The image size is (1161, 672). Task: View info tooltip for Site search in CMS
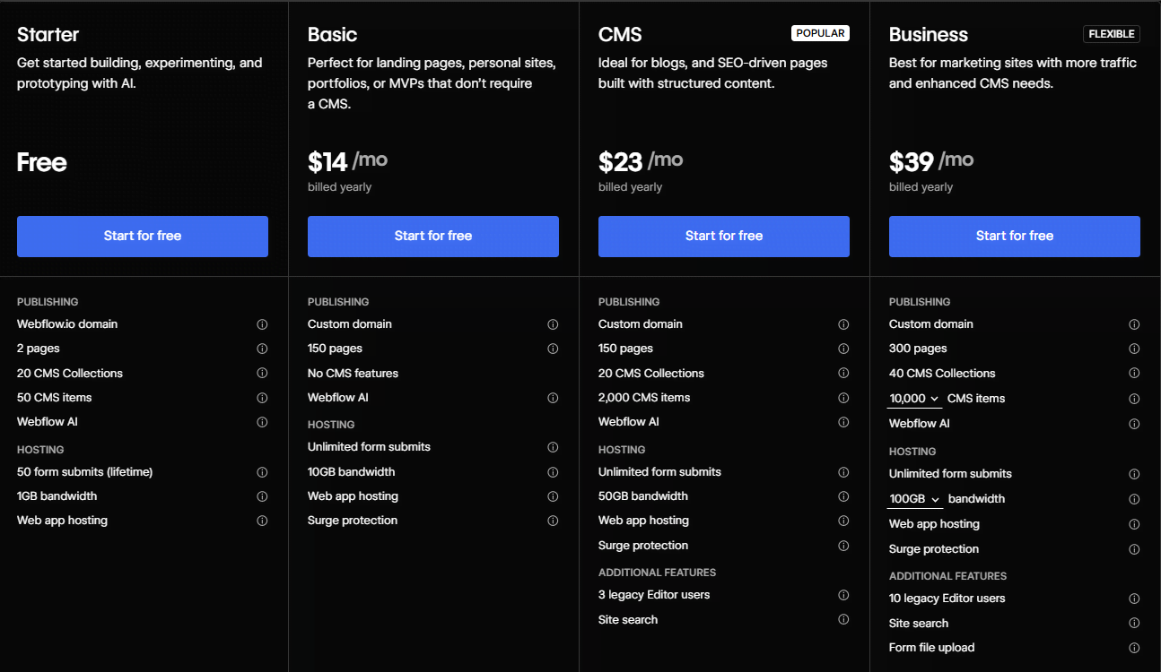point(843,618)
